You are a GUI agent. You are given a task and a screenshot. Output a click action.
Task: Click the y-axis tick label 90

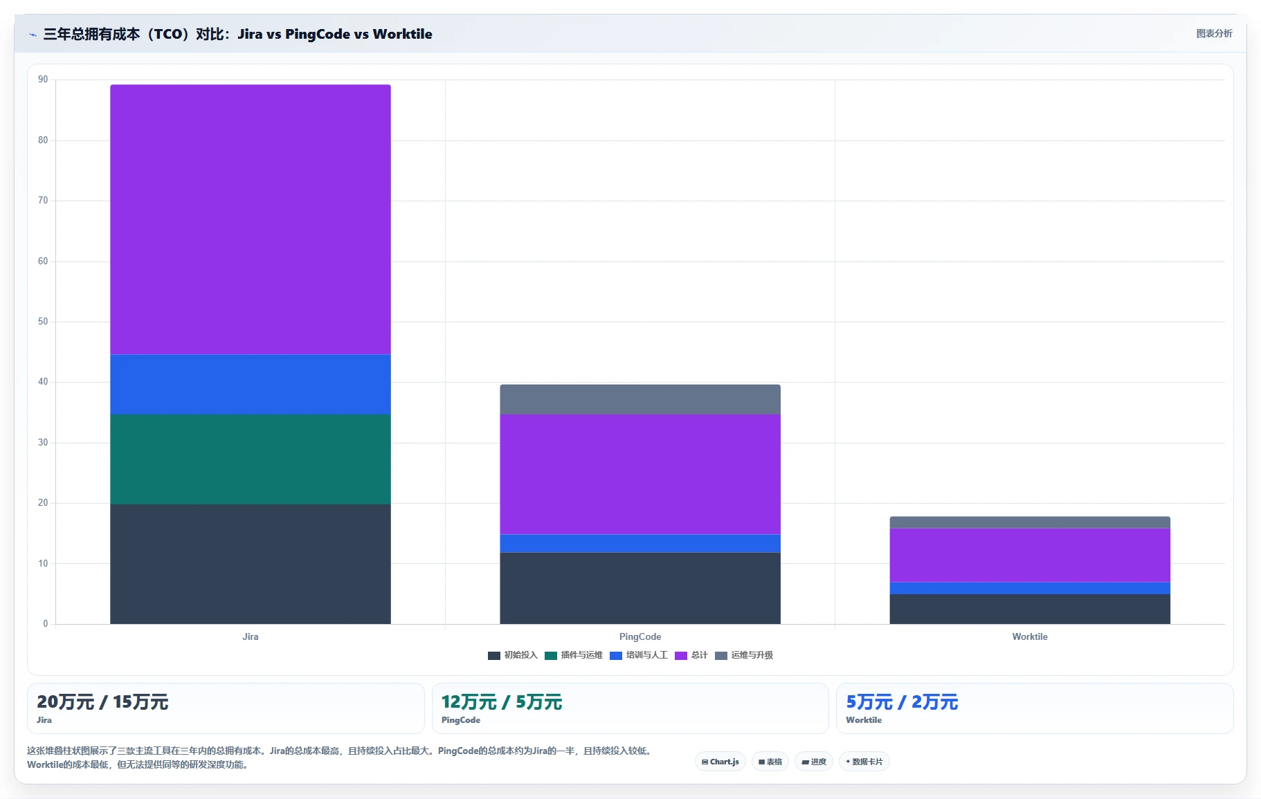tap(43, 80)
